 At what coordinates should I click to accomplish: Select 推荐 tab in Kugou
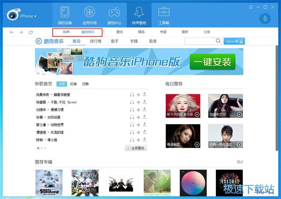click(x=76, y=41)
